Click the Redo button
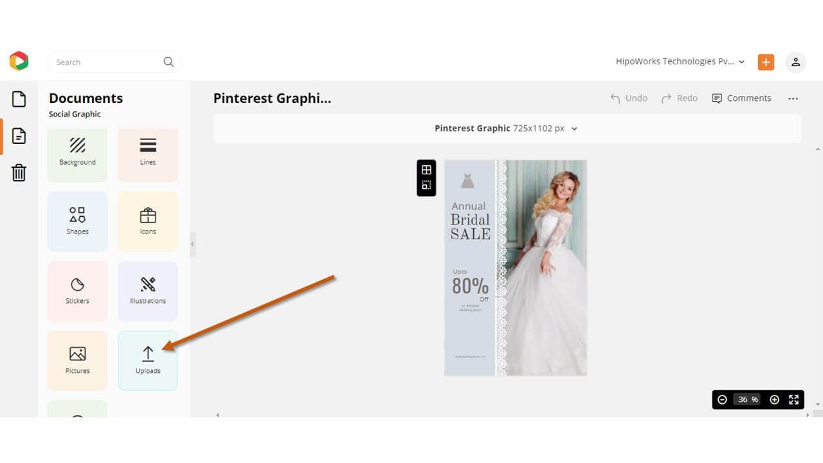 point(679,98)
